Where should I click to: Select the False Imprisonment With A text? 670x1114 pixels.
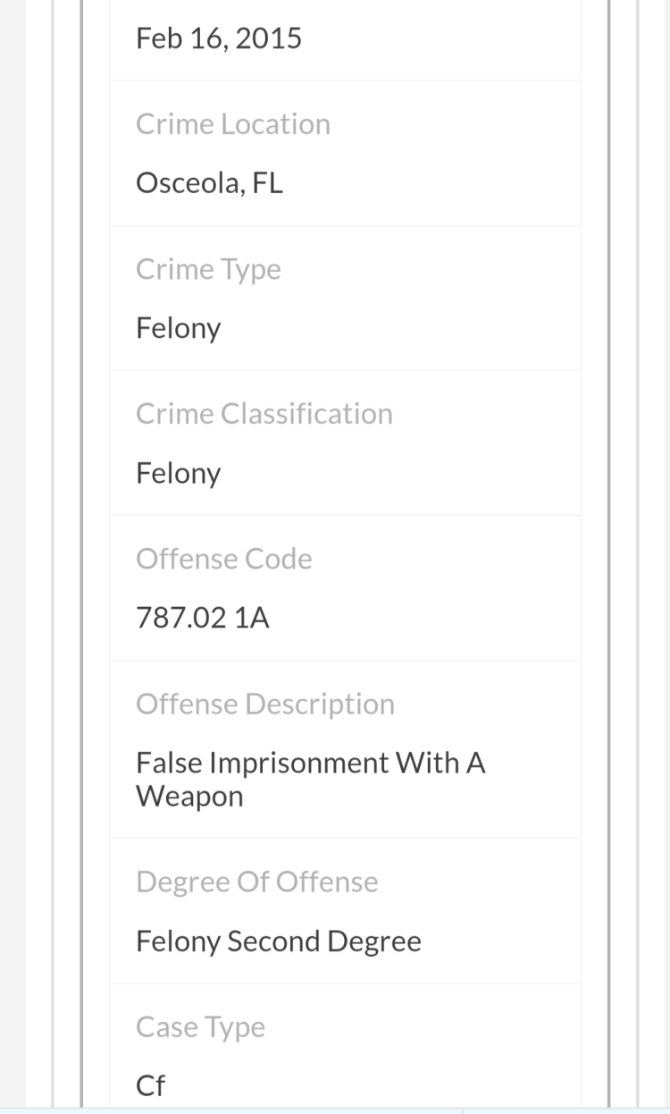(x=310, y=763)
